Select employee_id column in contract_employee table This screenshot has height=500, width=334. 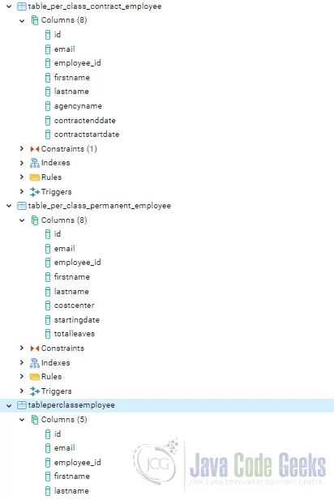78,63
